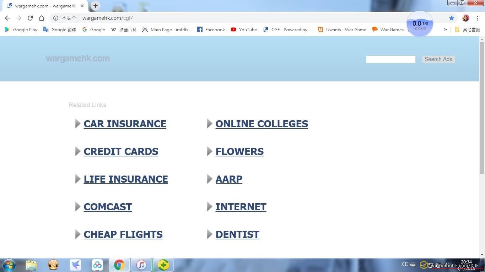The width and height of the screenshot is (485, 272).
Task: Open the YouTube bookmark
Action: (x=244, y=29)
